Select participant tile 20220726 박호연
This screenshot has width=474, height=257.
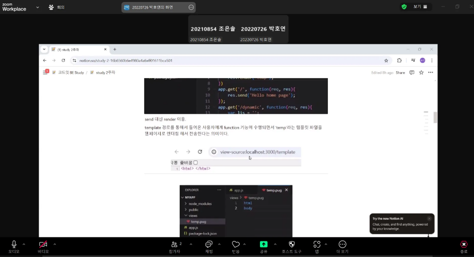point(263,29)
